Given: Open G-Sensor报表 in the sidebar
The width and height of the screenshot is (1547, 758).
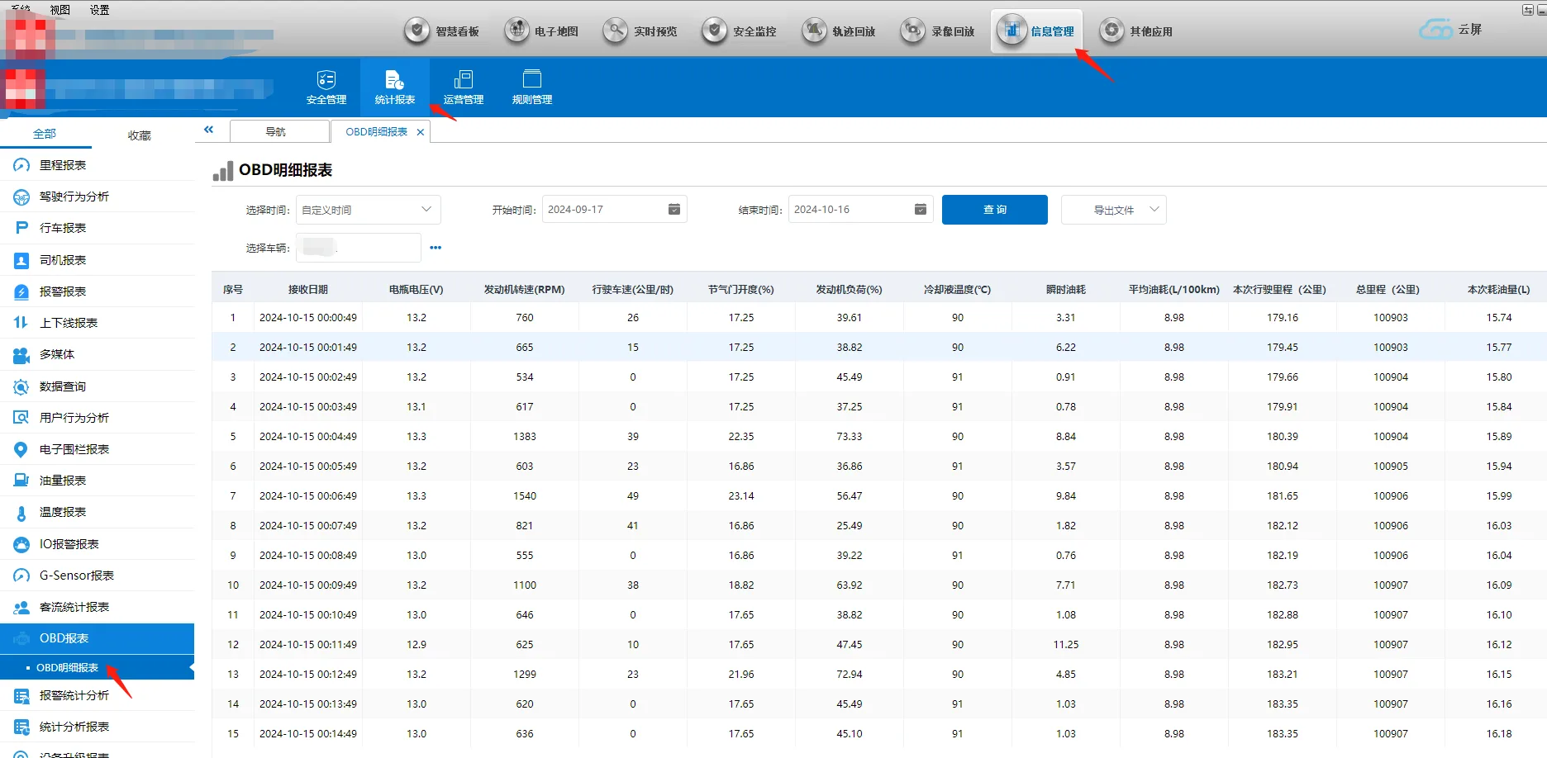Looking at the screenshot, I should coord(98,576).
